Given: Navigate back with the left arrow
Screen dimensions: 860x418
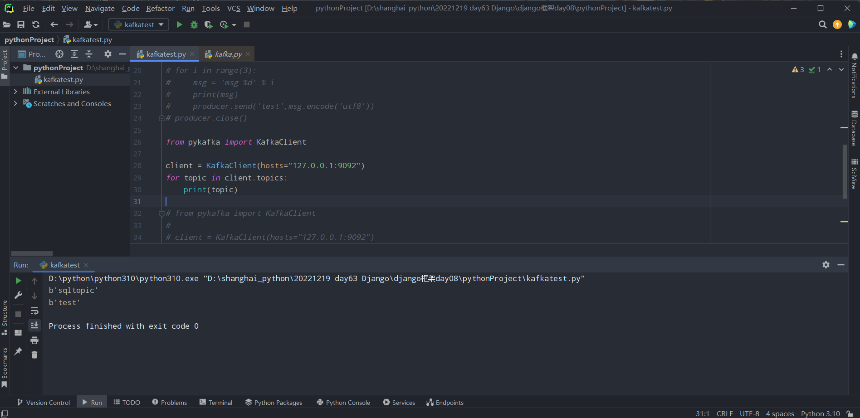Looking at the screenshot, I should tap(54, 24).
